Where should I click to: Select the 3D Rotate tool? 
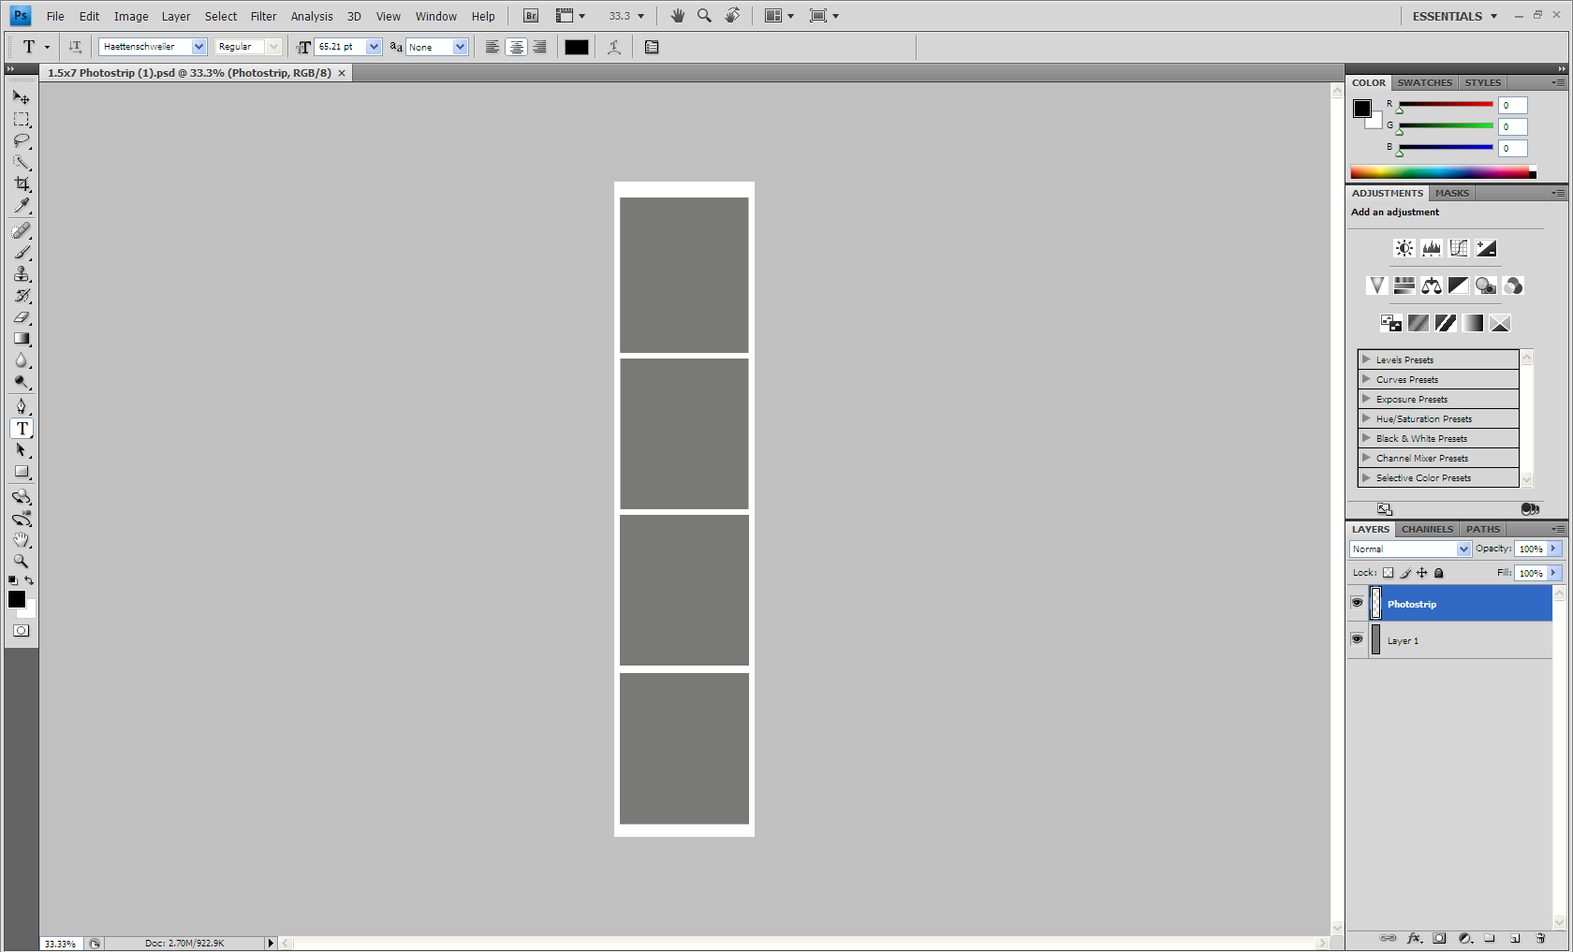[x=22, y=497]
